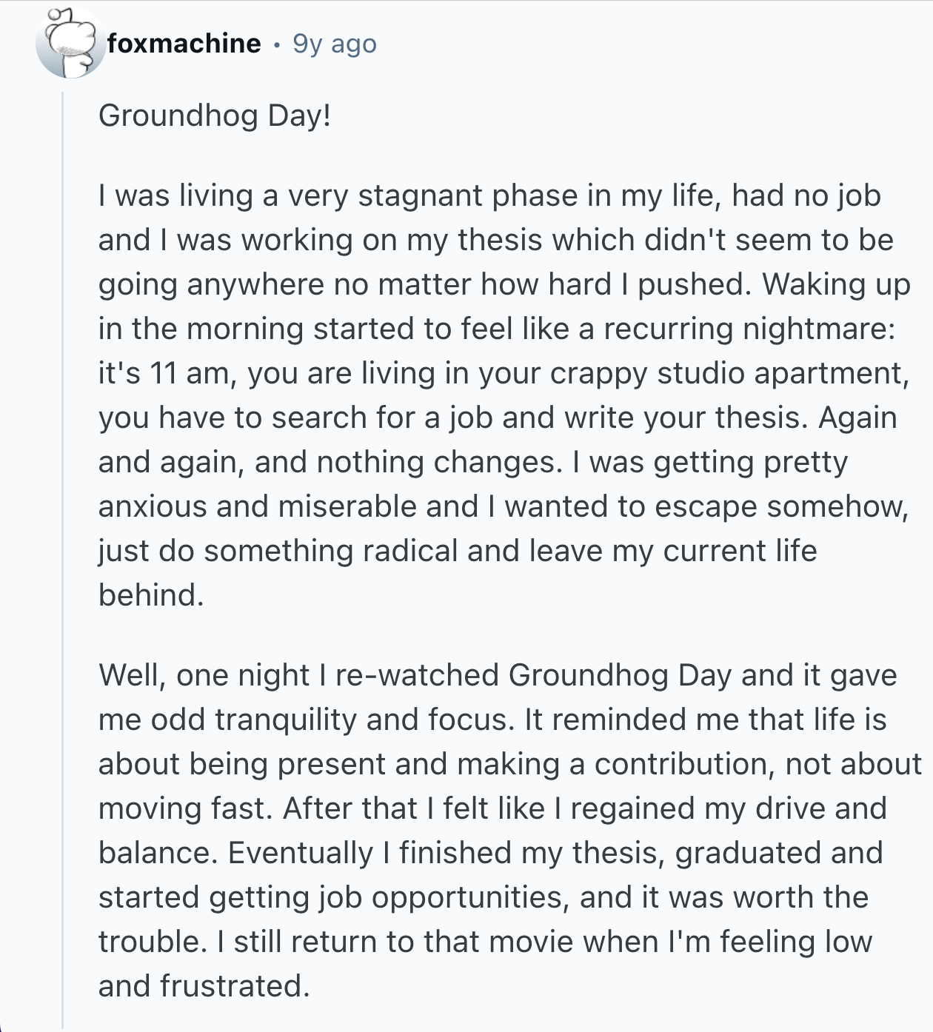Screen dimensions: 933x1032
Task: Open the foxmachine user profile link
Action: pos(184,44)
